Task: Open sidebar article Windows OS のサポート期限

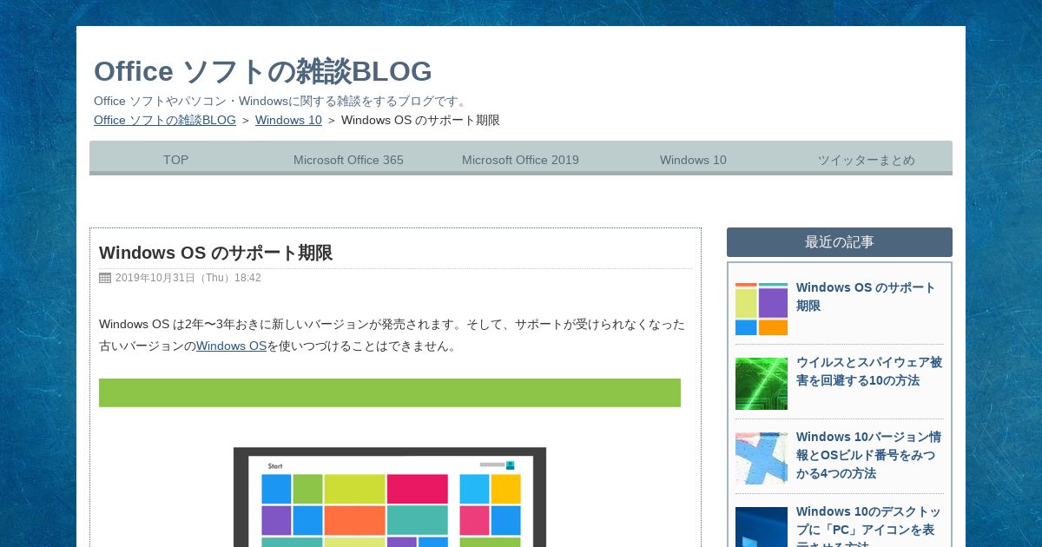Action: click(866, 297)
